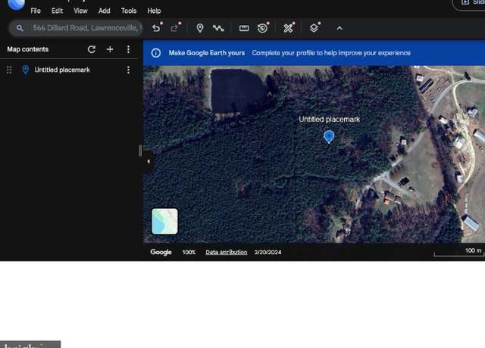Click the satellite tools icon
Image resolution: width=485 pixels, height=348 pixels.
[288, 28]
